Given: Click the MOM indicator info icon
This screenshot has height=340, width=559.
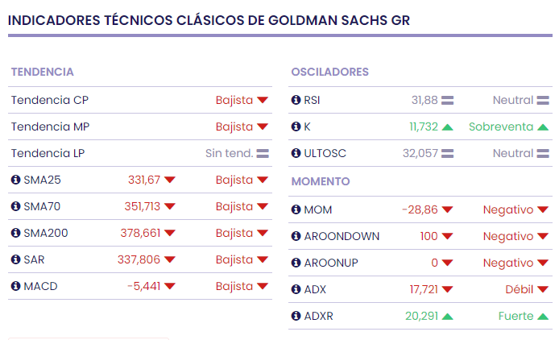Looking at the screenshot, I should [x=296, y=209].
